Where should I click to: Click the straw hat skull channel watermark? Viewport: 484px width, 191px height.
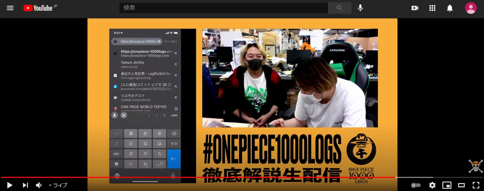tap(476, 166)
